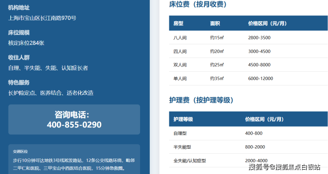Select the 3000-4500 price cell

[259, 51]
